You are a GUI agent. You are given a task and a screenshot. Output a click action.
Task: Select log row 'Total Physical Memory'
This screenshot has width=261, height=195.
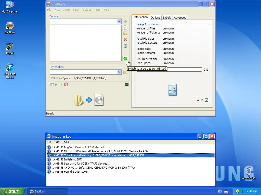(x=131, y=155)
